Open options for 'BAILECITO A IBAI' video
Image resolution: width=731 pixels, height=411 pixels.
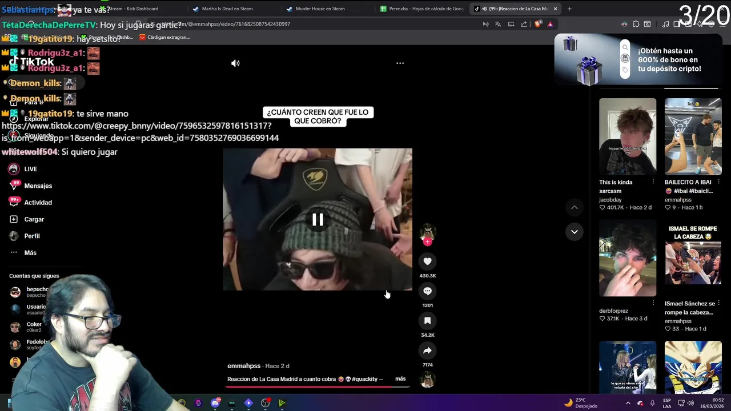point(718,182)
